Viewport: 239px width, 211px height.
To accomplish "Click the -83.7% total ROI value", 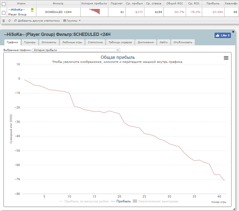I will [179, 12].
